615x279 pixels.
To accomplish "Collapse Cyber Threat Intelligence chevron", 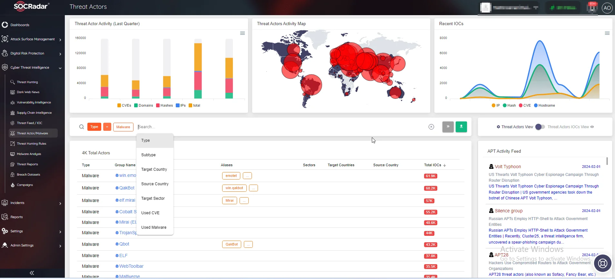I will click(x=60, y=68).
